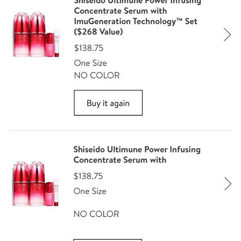Open the lower Shiseido serum set product image
This screenshot has width=241, height=241.
(x=36, y=184)
